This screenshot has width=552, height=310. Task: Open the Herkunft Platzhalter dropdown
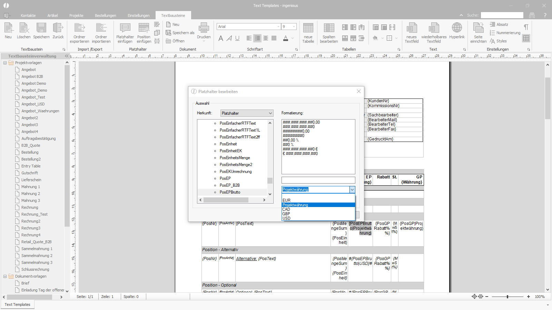247,113
